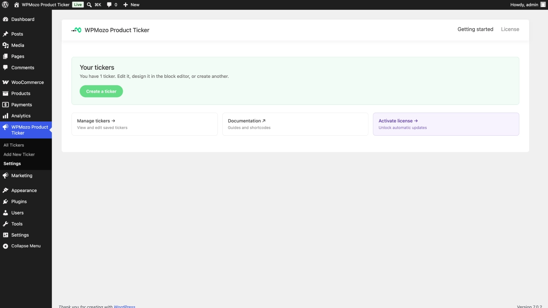Click the WooCommerce logo icon
Image resolution: width=548 pixels, height=308 pixels.
tap(6, 82)
